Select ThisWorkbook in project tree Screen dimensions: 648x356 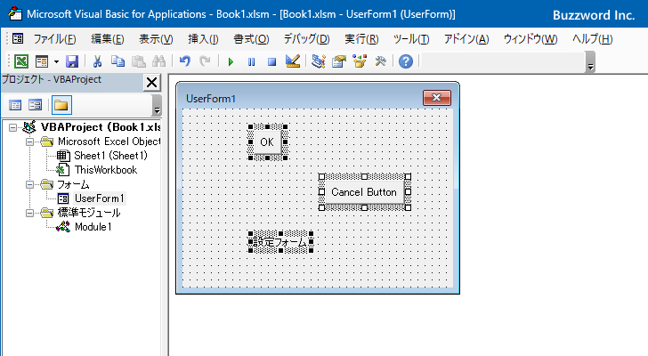(x=106, y=170)
